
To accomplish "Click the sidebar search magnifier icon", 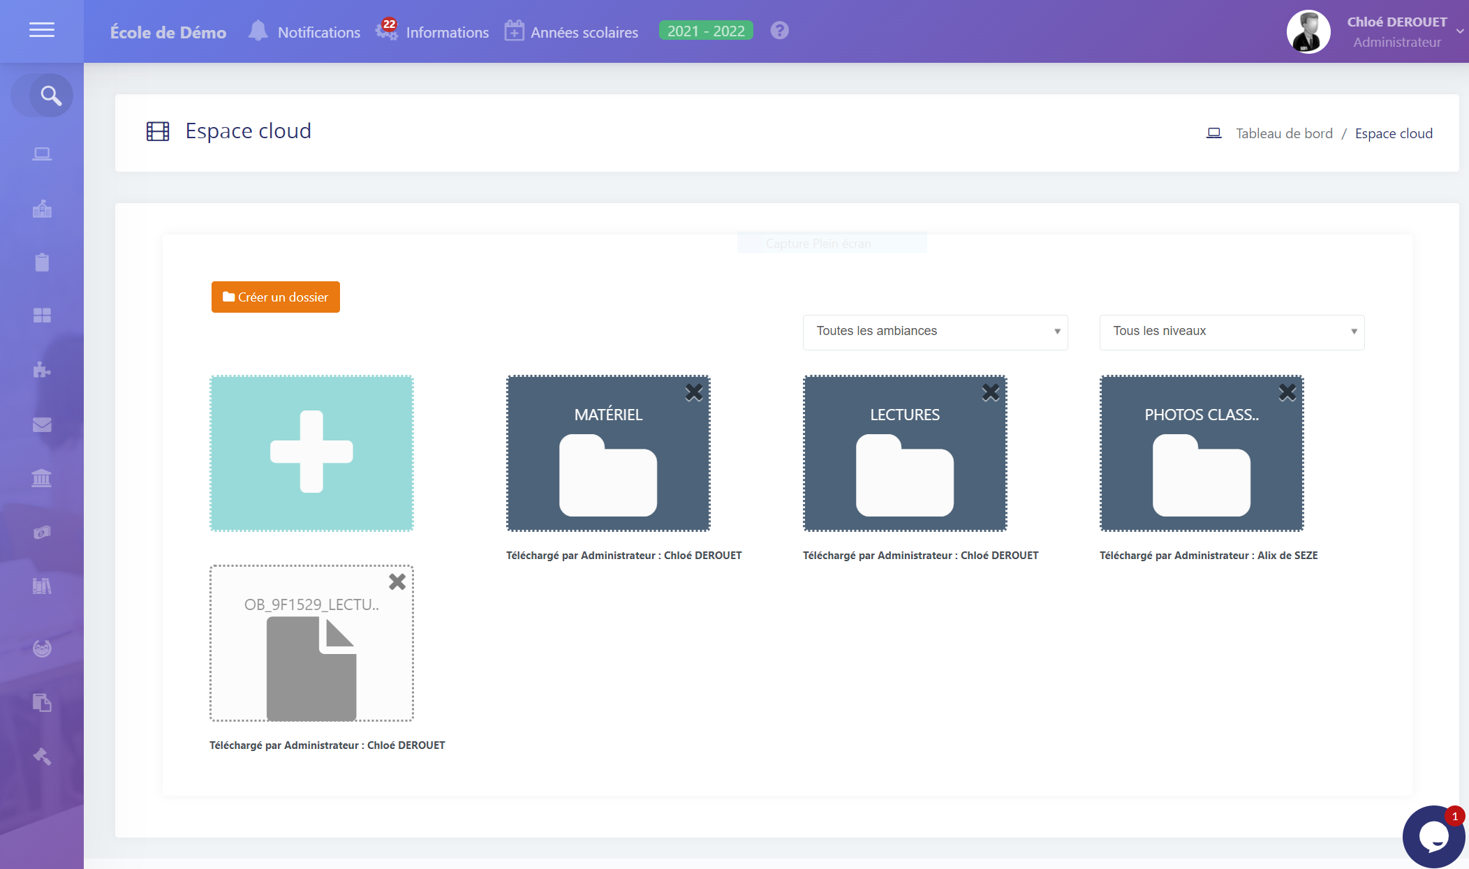I will (x=50, y=96).
